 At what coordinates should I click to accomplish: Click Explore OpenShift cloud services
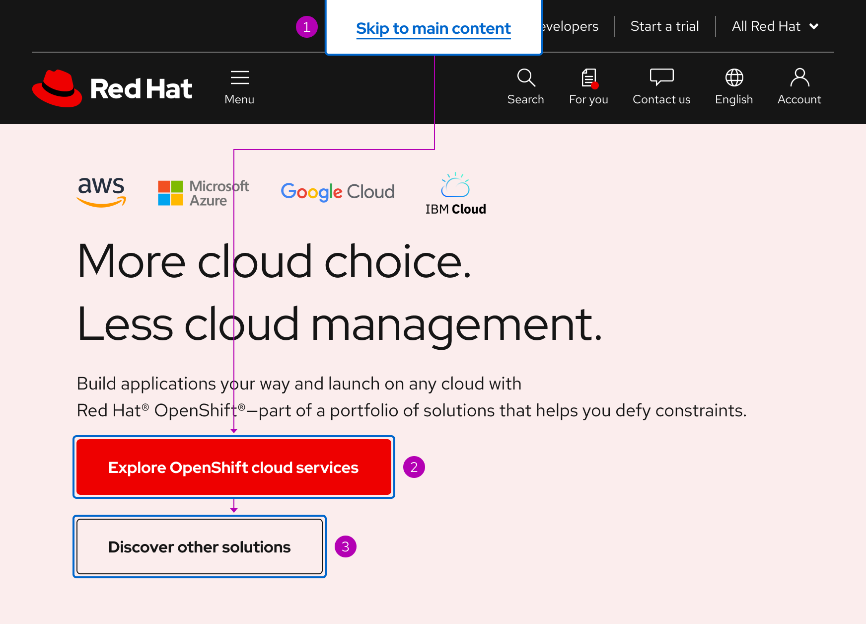point(233,467)
